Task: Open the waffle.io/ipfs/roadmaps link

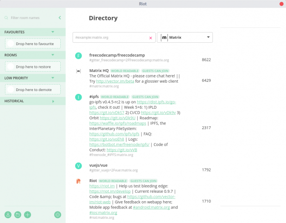Action: [x=118, y=124]
